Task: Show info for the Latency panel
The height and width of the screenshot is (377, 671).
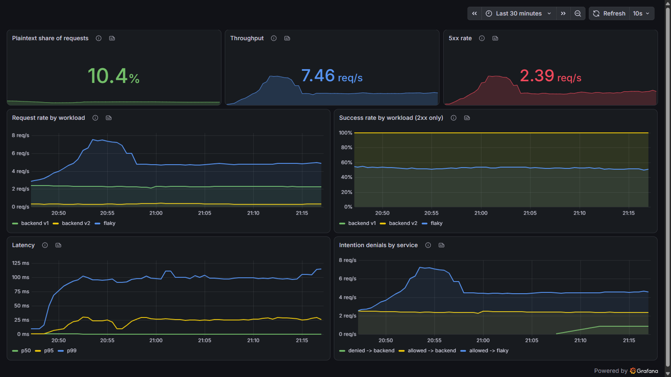Action: pos(45,245)
